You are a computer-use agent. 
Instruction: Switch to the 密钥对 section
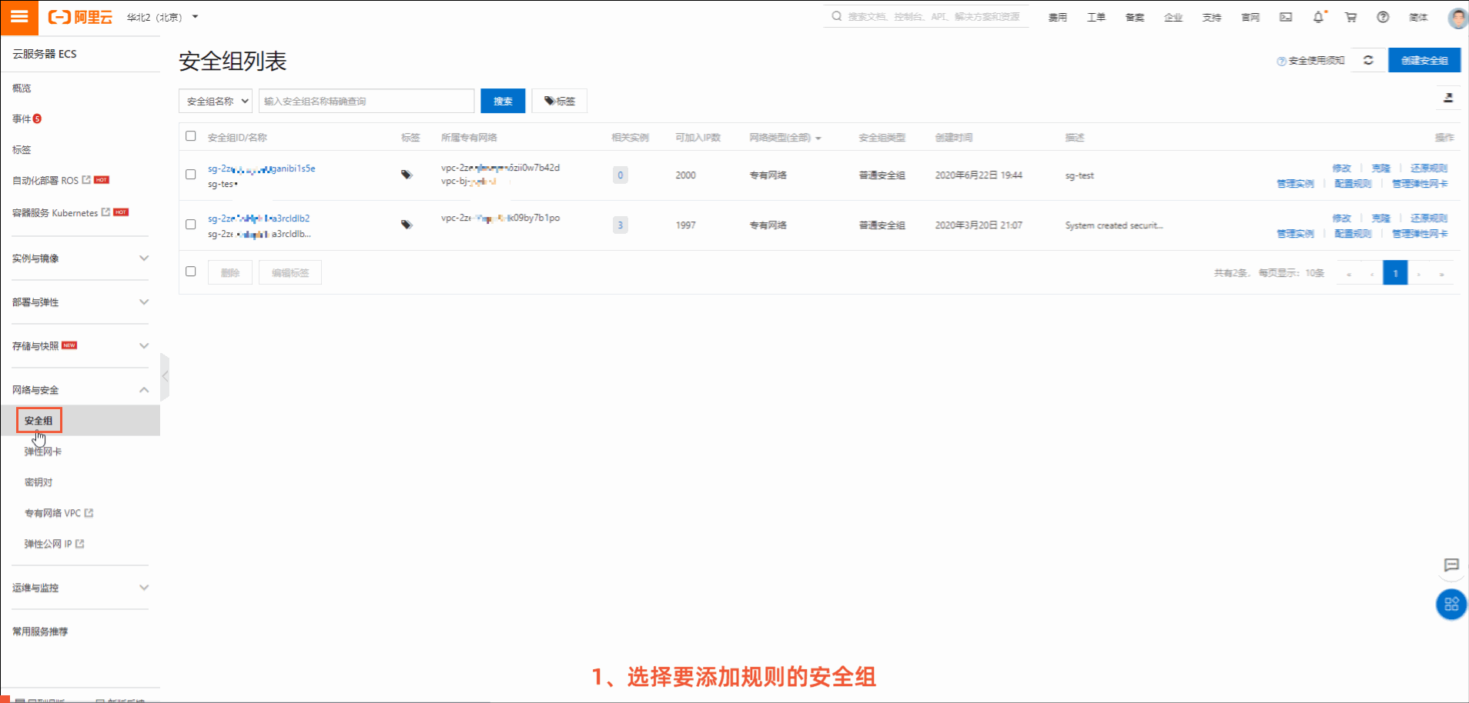38,482
